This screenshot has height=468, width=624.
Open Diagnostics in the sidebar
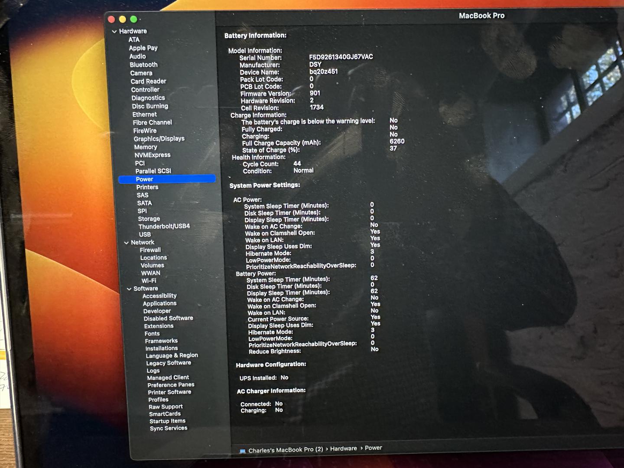(148, 98)
